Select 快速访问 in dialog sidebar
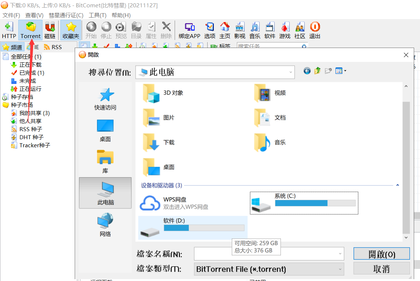Screen dimensions: 420x281 [105, 99]
